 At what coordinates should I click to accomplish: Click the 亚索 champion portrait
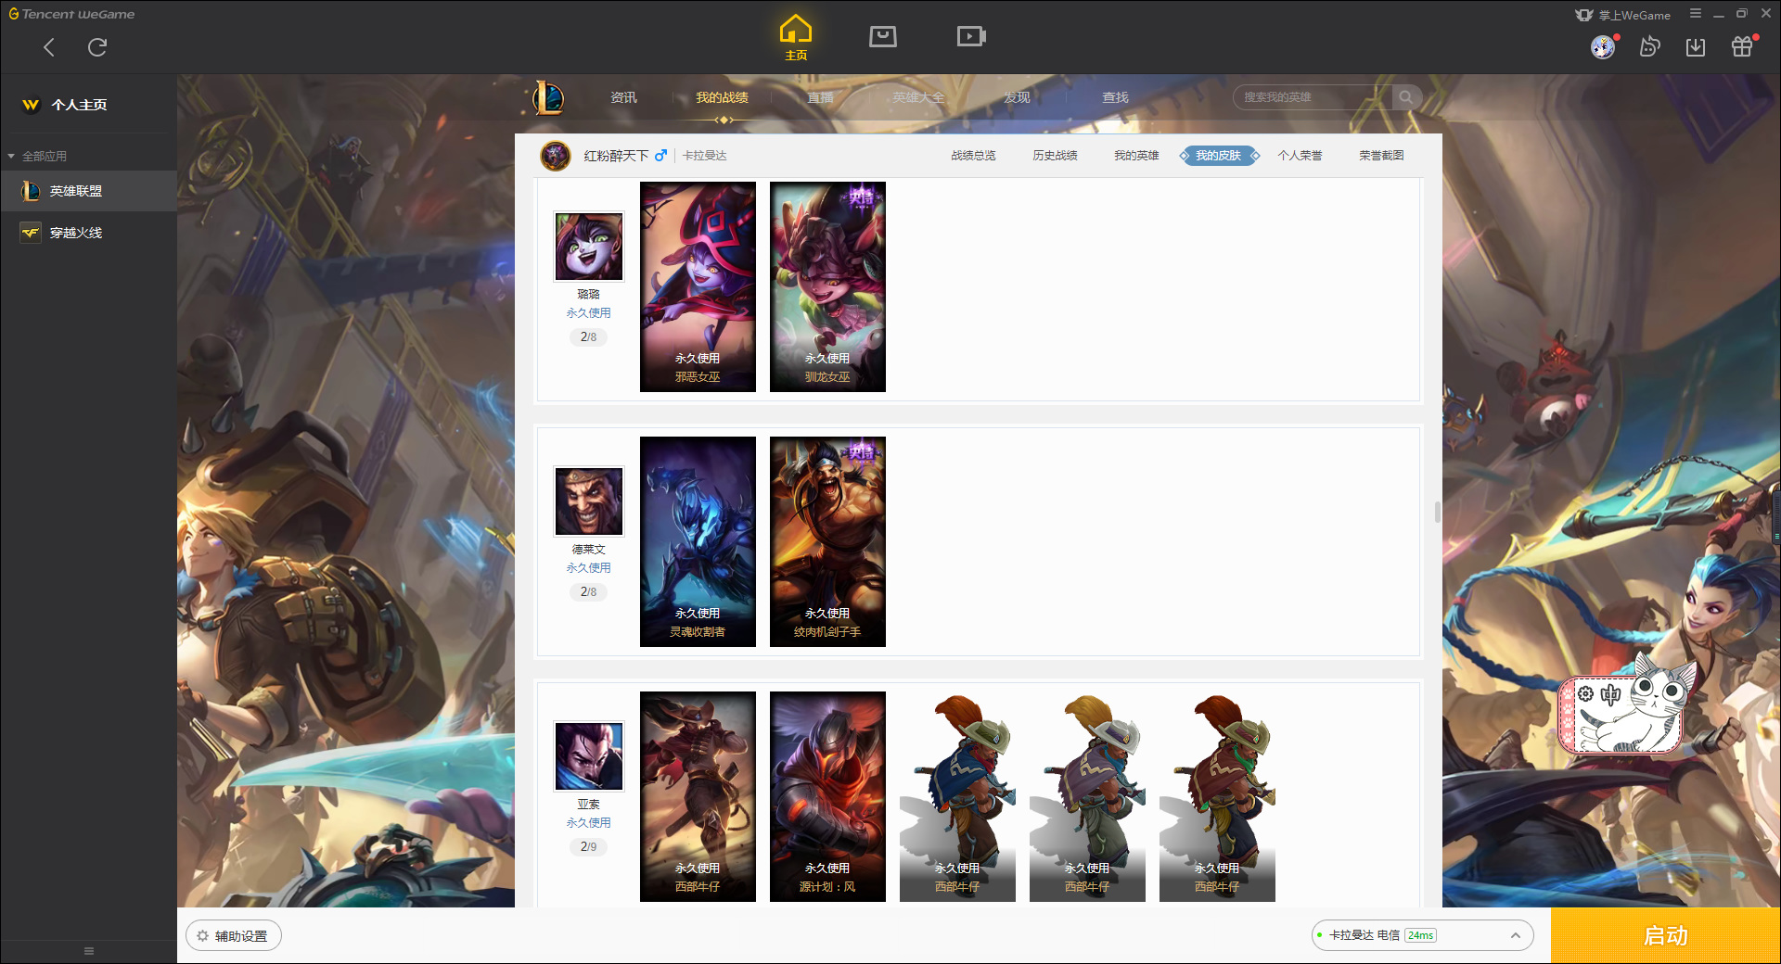click(589, 756)
